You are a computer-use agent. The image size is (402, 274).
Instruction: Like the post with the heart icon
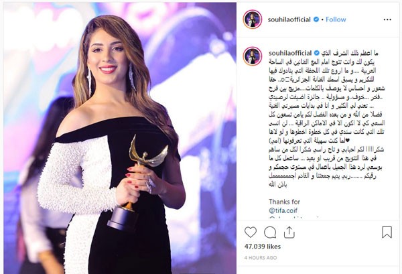click(251, 232)
